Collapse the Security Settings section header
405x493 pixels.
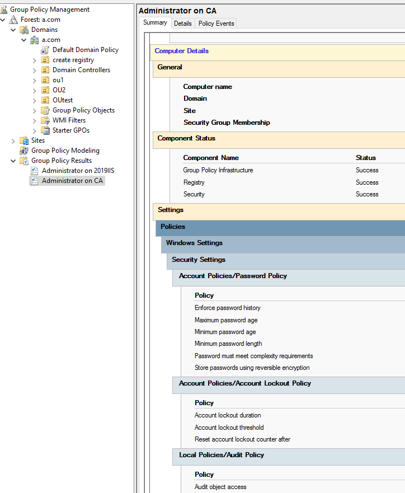tap(286, 261)
